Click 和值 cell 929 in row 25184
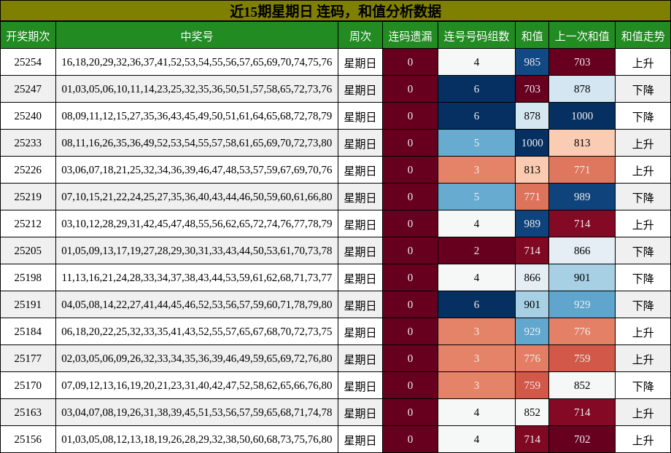Viewport: 671px width, 453px height. coord(532,331)
